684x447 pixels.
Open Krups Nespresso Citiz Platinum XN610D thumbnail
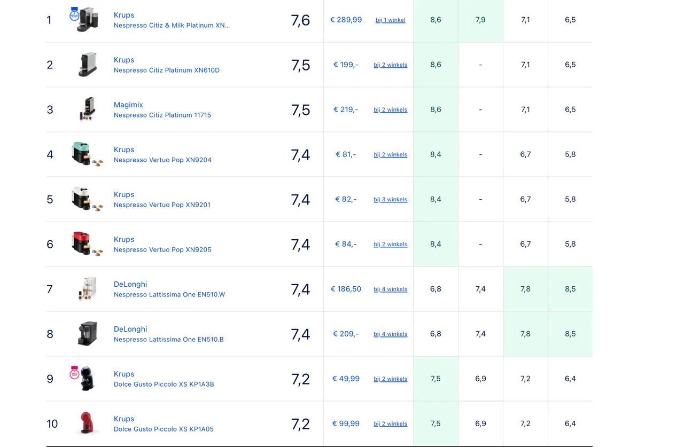[x=88, y=65]
